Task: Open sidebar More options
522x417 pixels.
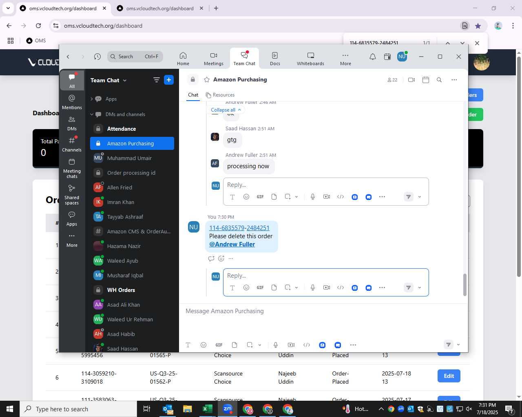Action: [x=72, y=240]
